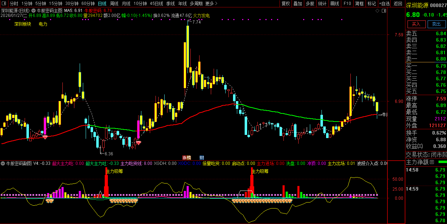The height and width of the screenshot is (224, 447).
Task: Click the 卖出 sell button
Action: (436, 24)
